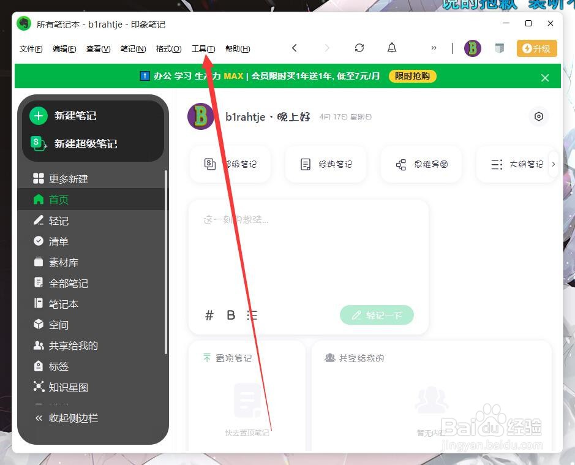Click the 思维导图 quick-create card
This screenshot has width=575, height=465.
[x=421, y=164]
